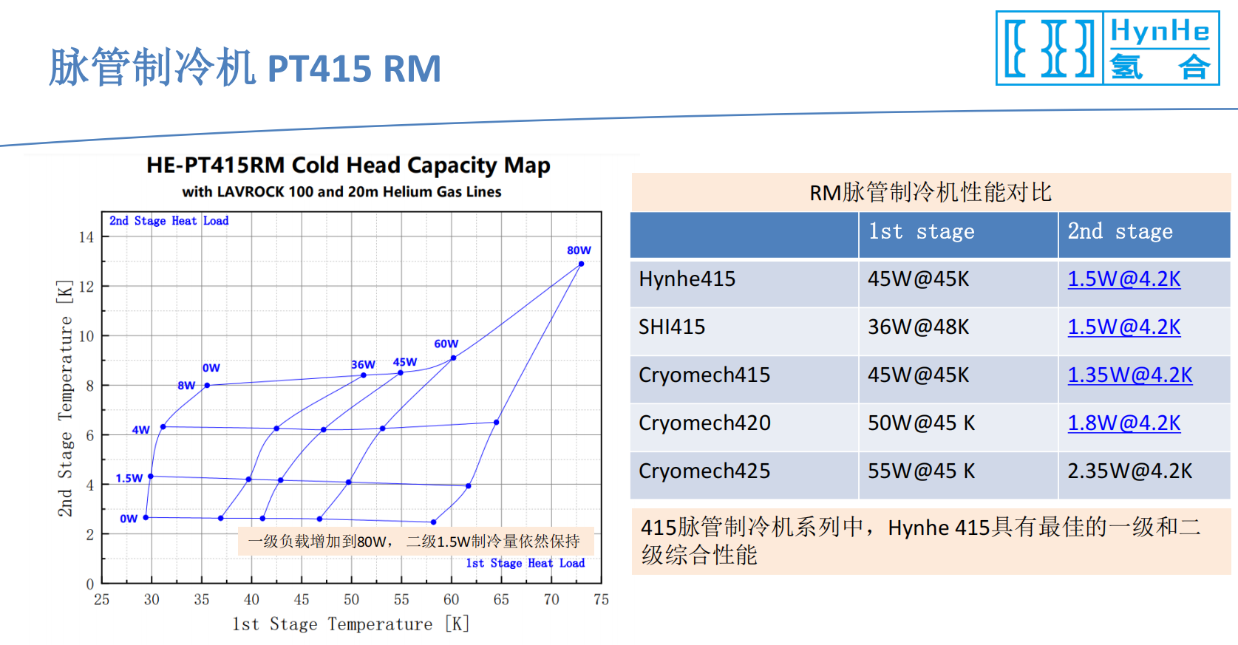Click the y-axis tick label "14"
1238x645 pixels.
click(x=86, y=237)
